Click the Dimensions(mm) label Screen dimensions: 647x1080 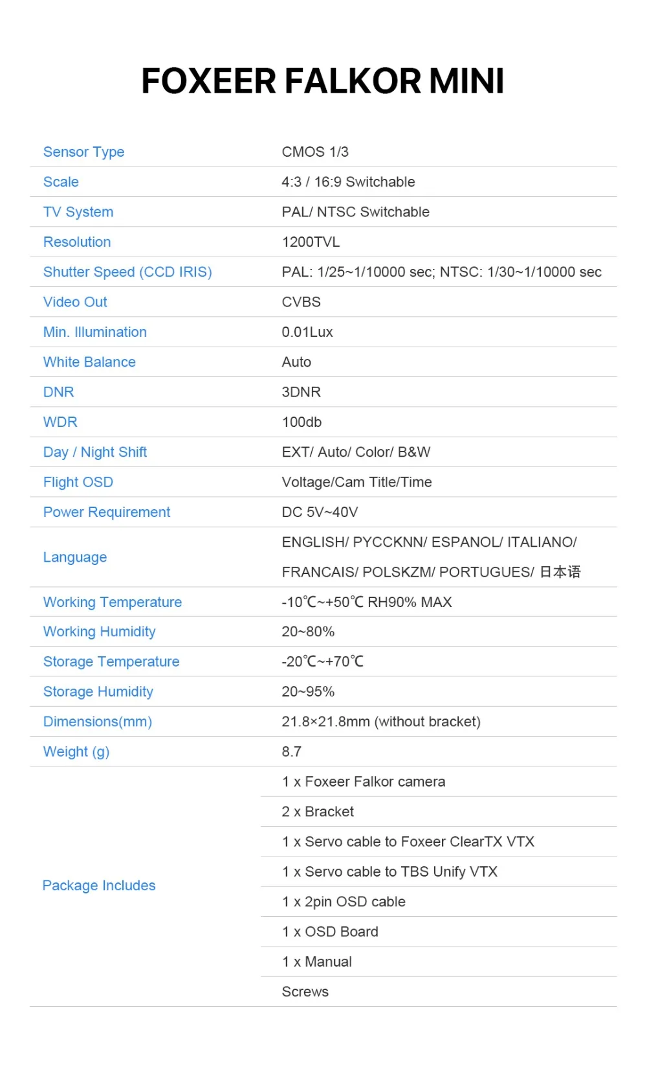point(98,722)
